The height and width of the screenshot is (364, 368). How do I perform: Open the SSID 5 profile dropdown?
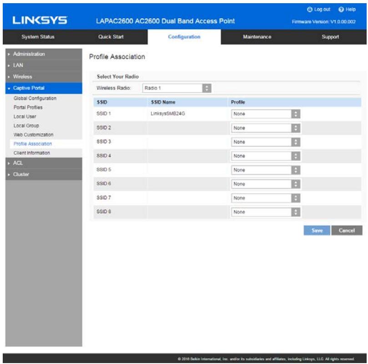tap(266, 170)
